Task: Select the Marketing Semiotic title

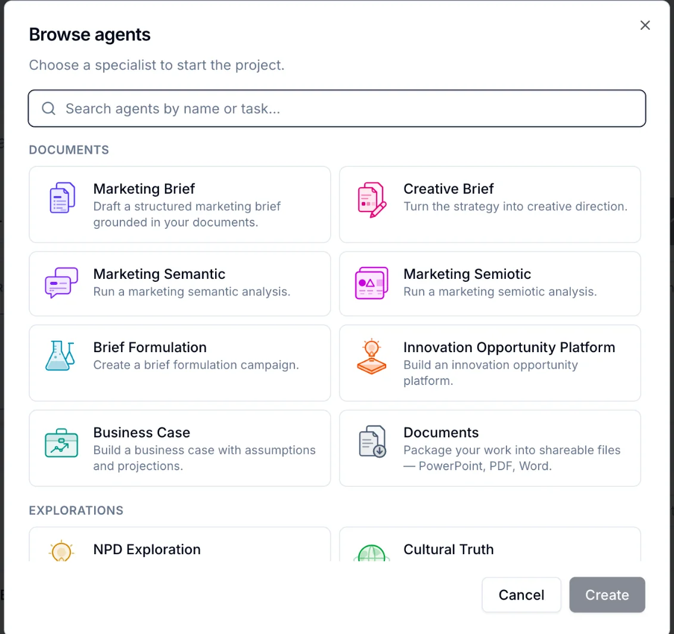Action: pyautogui.click(x=467, y=274)
